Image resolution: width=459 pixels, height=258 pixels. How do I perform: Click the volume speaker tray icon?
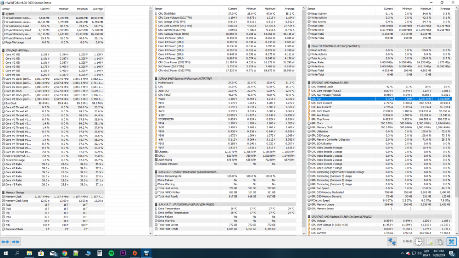[x=419, y=253]
